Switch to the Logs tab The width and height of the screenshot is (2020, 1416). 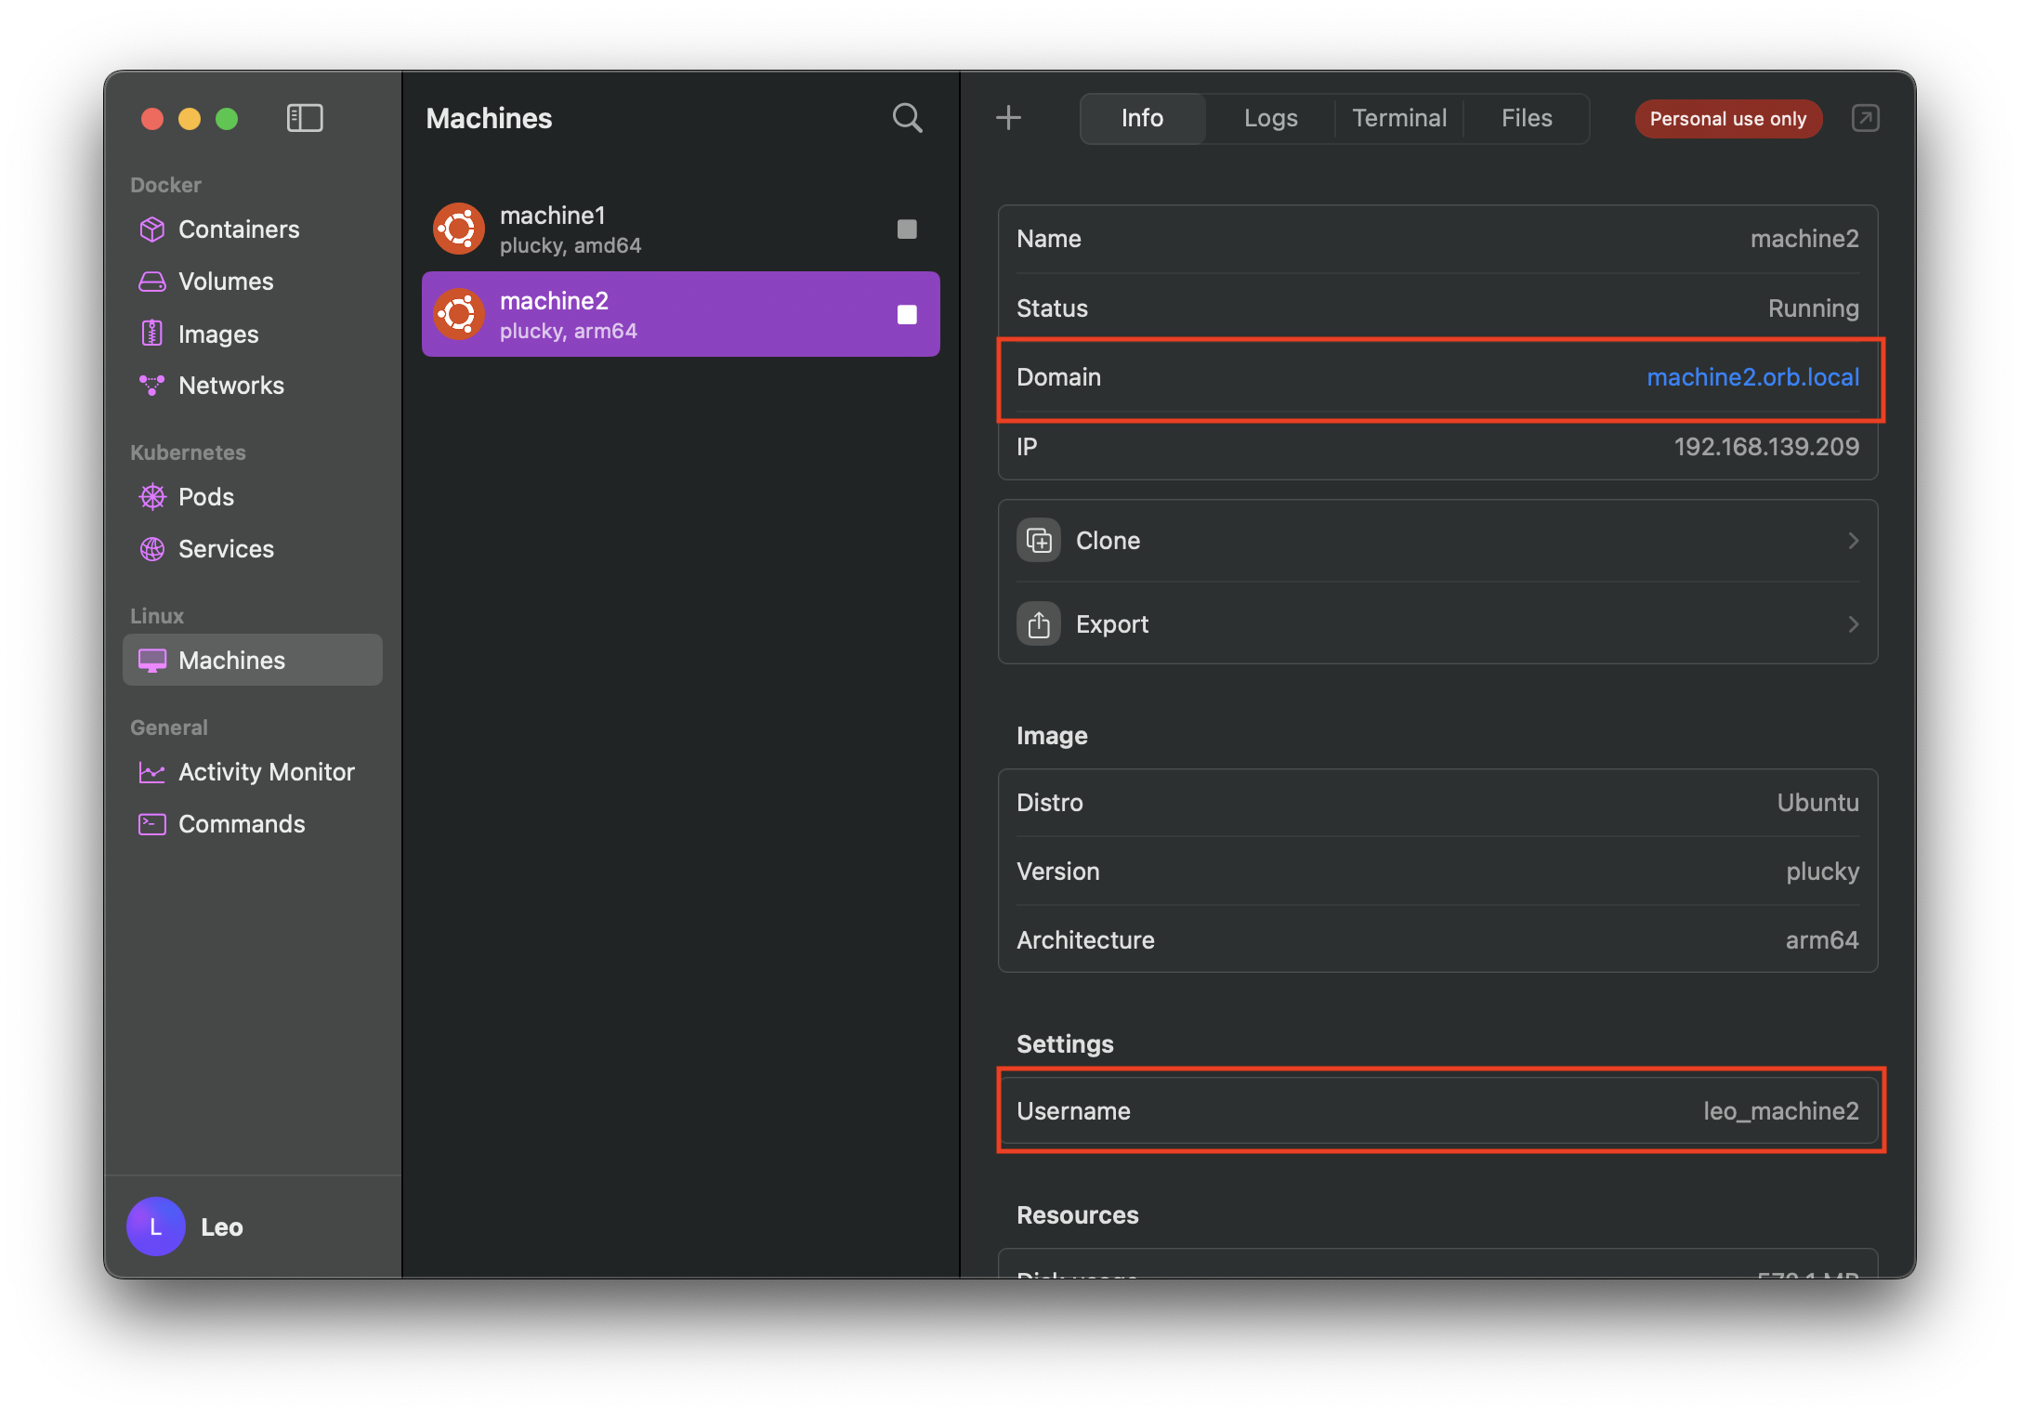tap(1270, 118)
